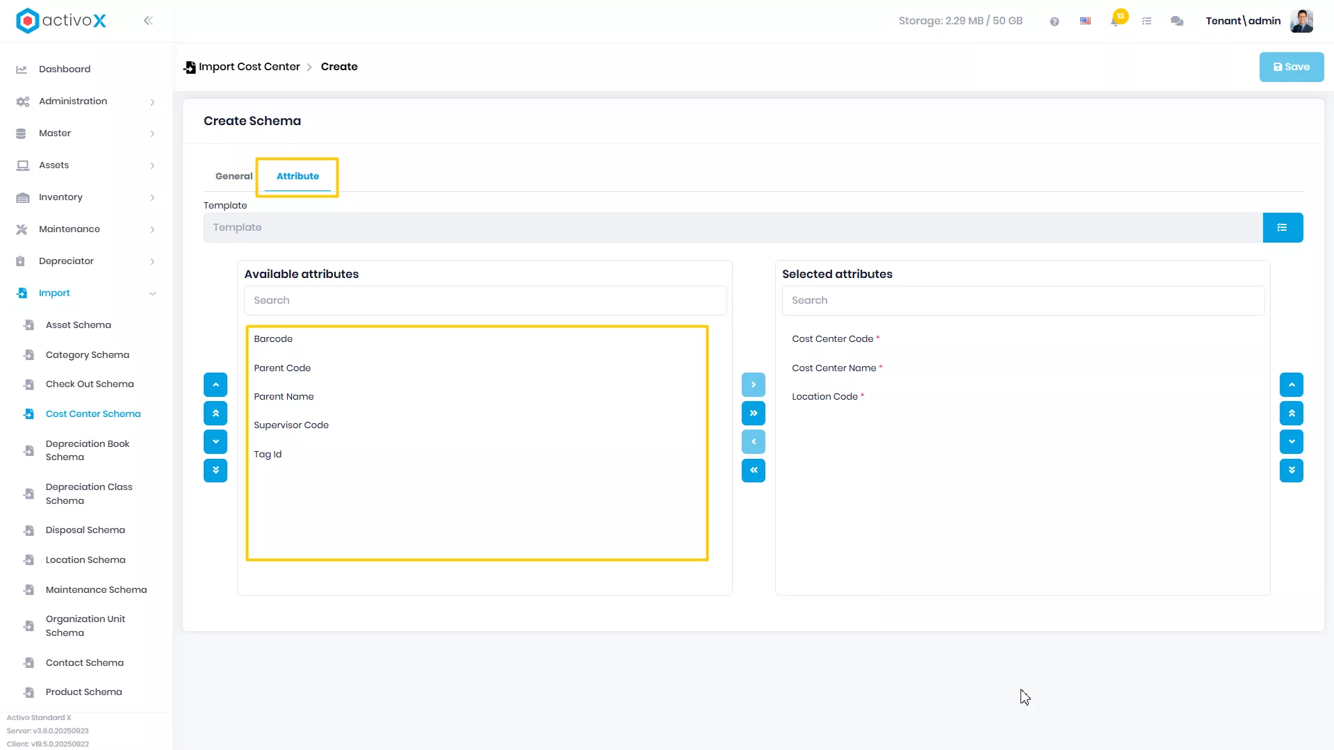
Task: Move selected attribute down one position
Action: coord(1292,442)
